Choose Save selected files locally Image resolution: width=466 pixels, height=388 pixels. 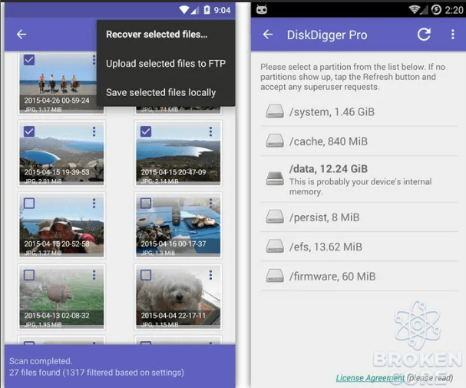coord(166,92)
